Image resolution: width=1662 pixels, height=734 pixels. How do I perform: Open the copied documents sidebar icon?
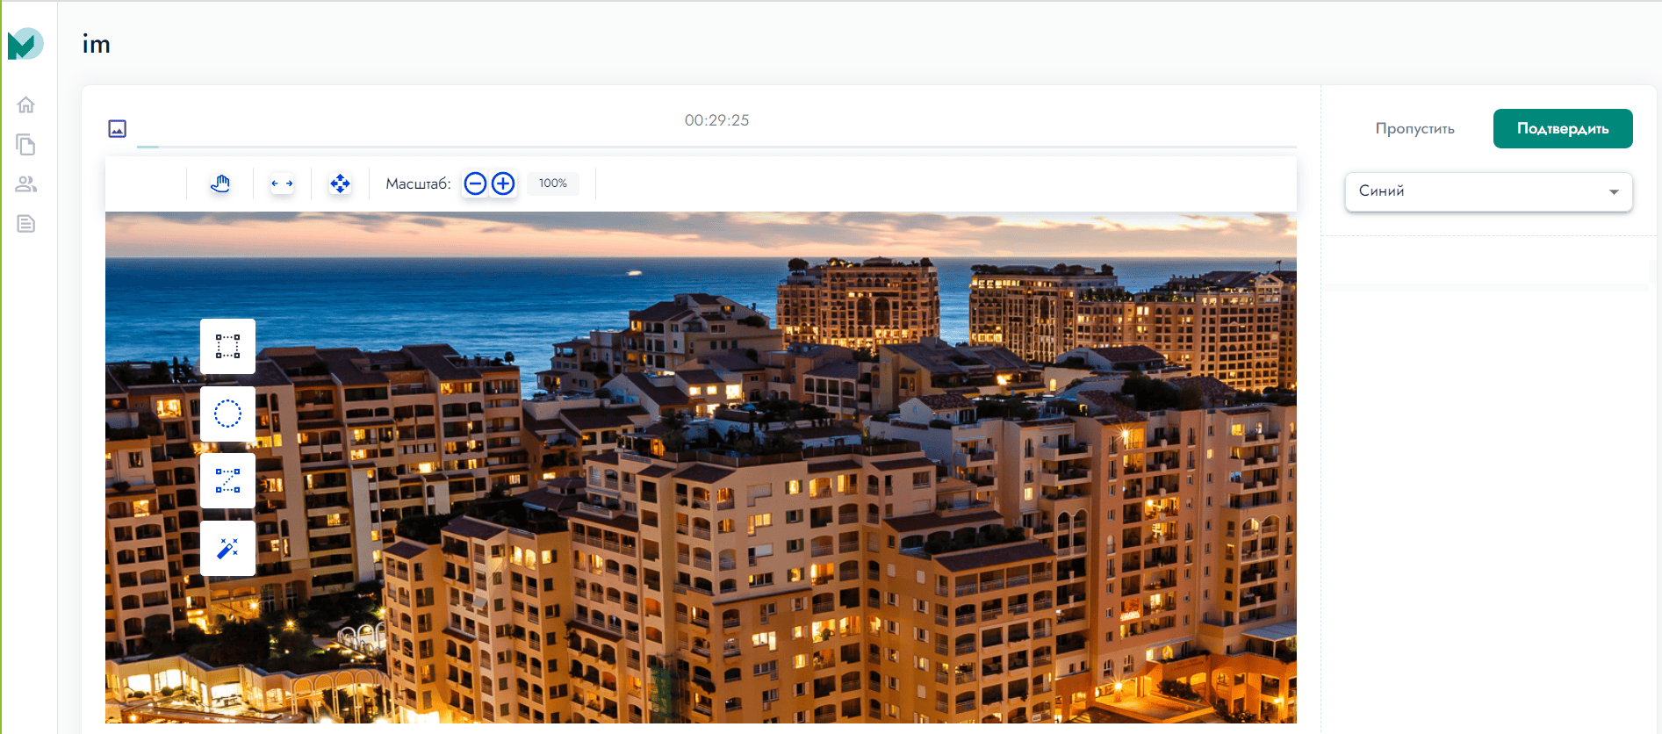tap(26, 144)
